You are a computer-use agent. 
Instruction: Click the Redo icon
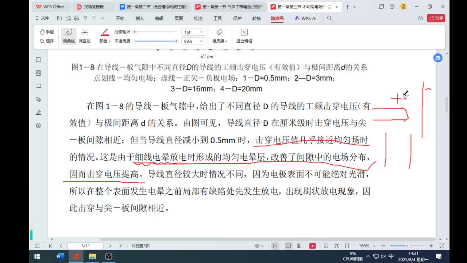[94, 18]
